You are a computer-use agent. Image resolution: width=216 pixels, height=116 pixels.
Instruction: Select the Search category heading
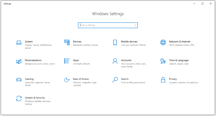(125, 79)
